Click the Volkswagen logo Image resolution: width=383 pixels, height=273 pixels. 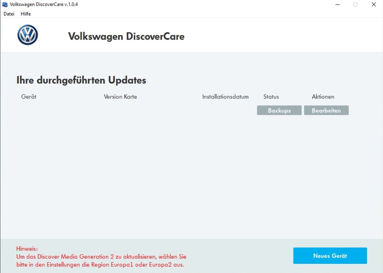(28, 35)
